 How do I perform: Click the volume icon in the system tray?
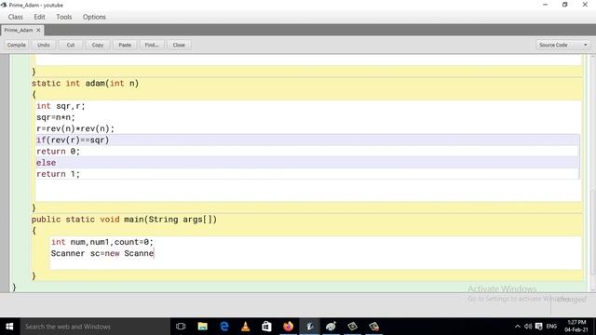(528, 327)
